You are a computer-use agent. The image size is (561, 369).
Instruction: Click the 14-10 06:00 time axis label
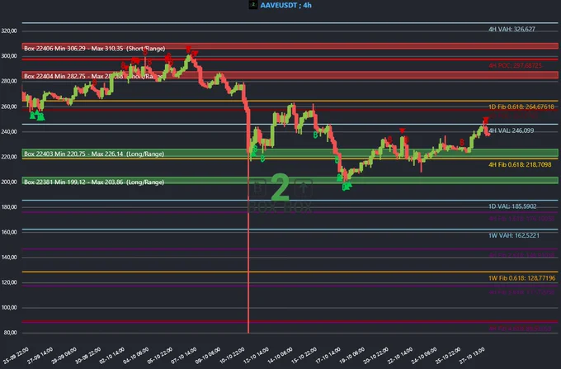[x=279, y=356]
